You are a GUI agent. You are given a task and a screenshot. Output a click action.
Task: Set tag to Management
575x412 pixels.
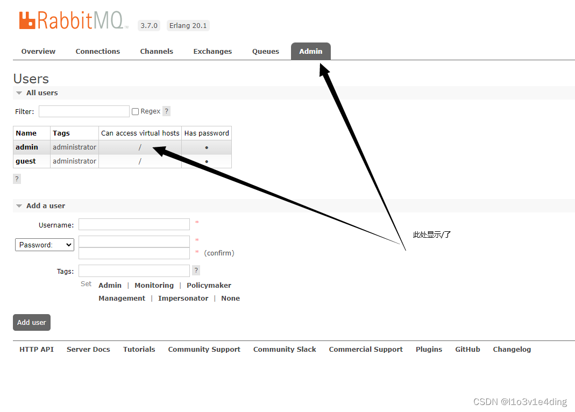coord(122,299)
